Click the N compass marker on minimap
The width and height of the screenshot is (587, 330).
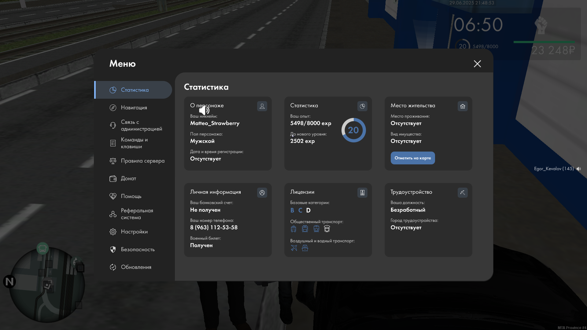(9, 281)
